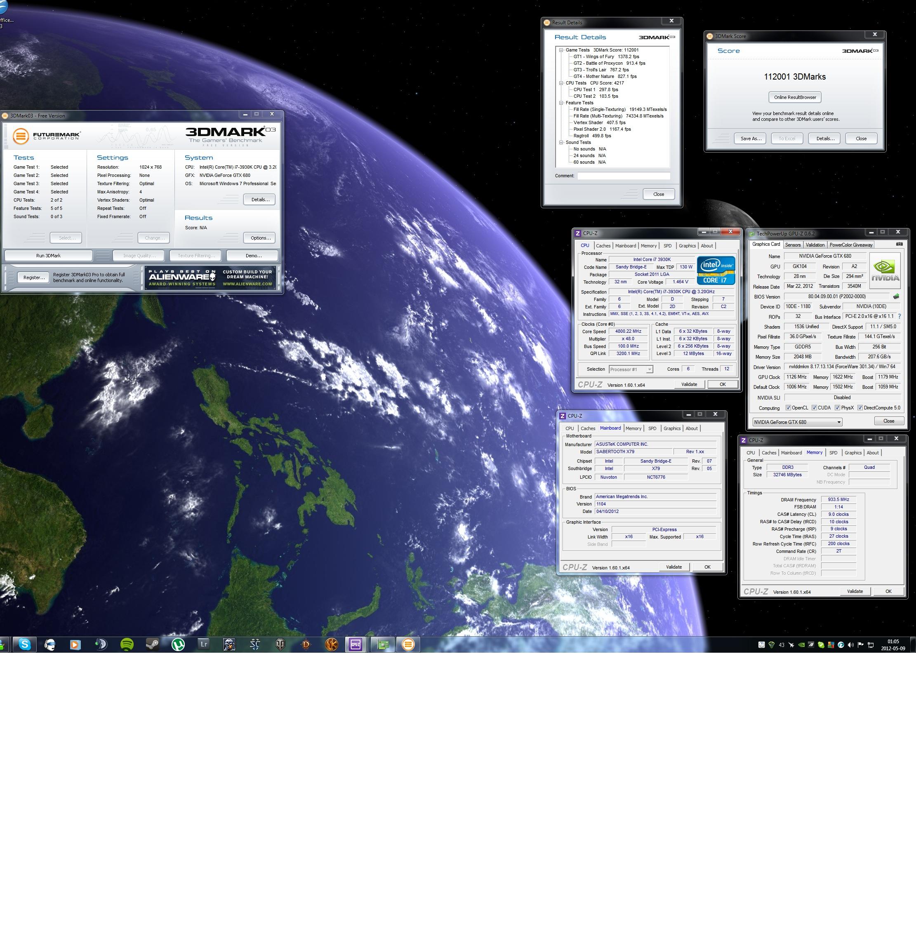
Task: Click GPU-Z BIOS save chip icon
Action: click(896, 296)
